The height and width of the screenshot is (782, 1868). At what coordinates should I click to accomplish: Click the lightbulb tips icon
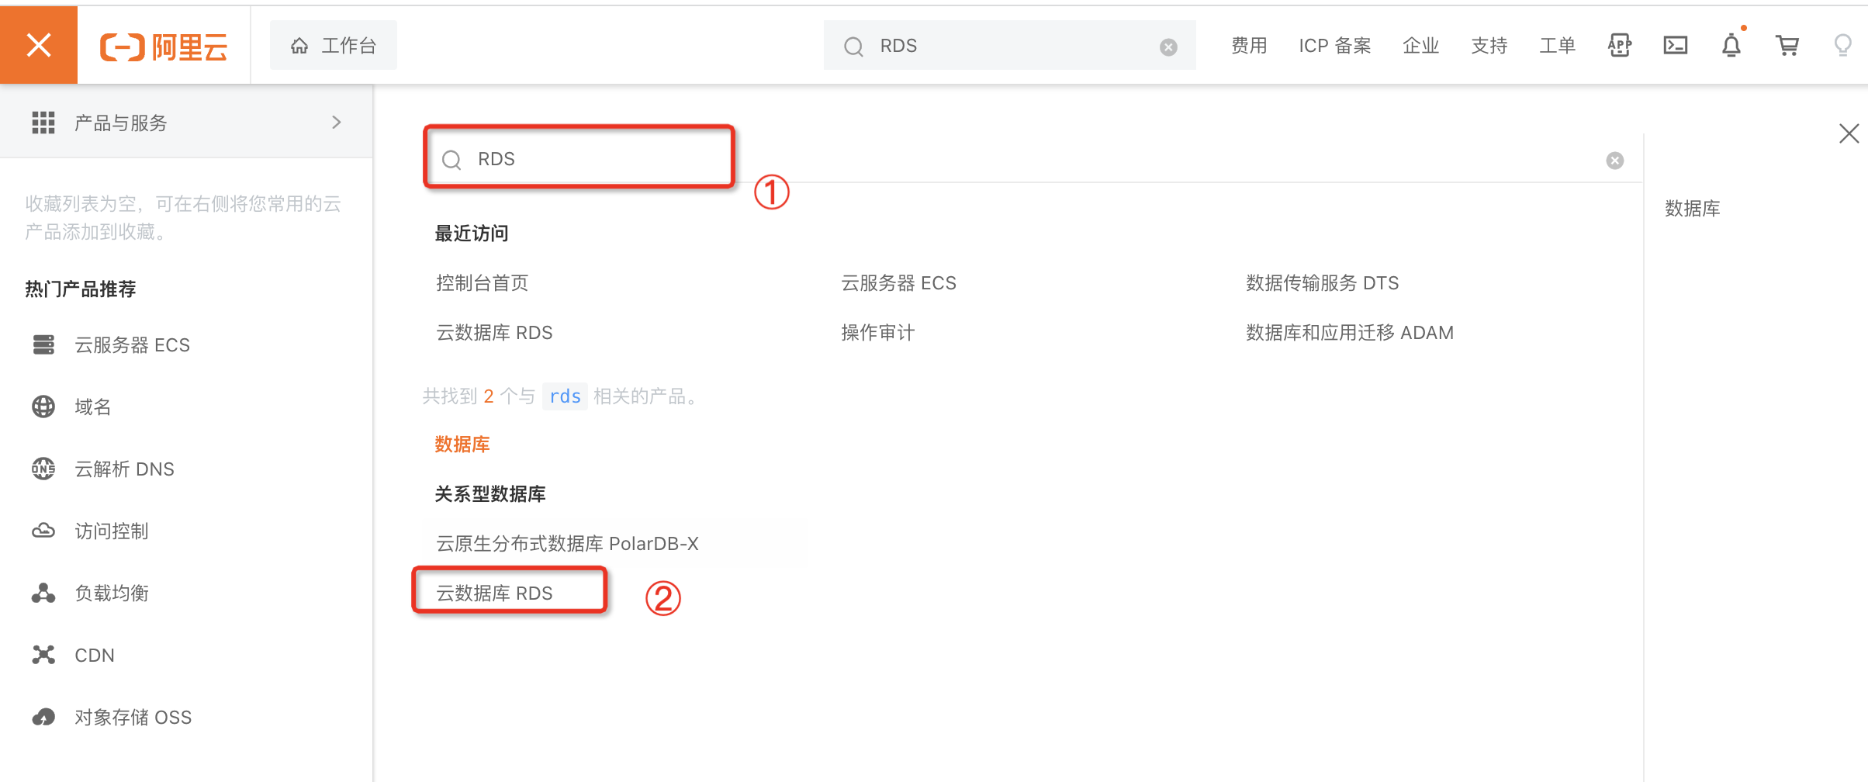coord(1843,46)
